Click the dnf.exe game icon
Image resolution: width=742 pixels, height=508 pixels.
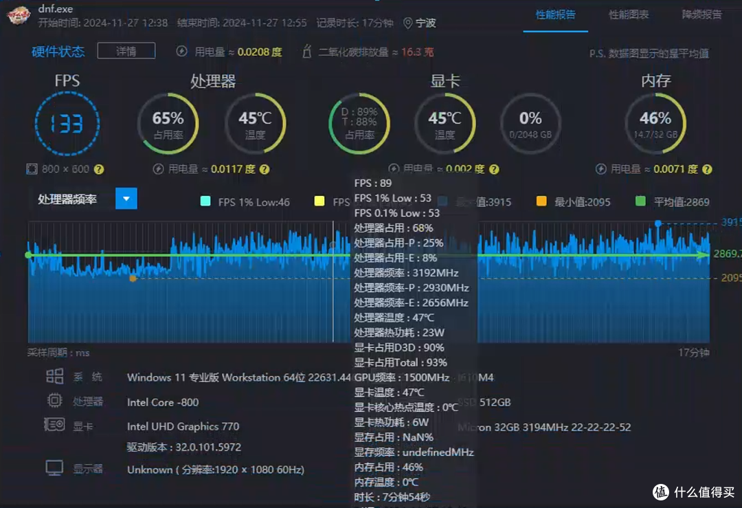(19, 15)
